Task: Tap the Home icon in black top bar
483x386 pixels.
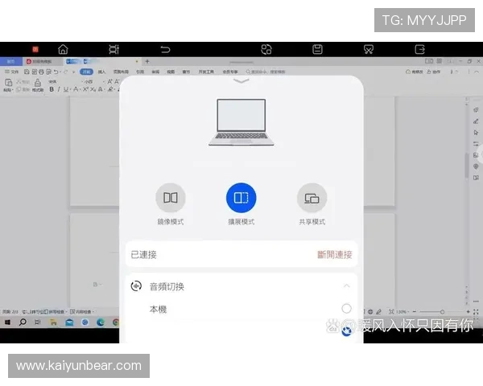Action: tap(63, 49)
